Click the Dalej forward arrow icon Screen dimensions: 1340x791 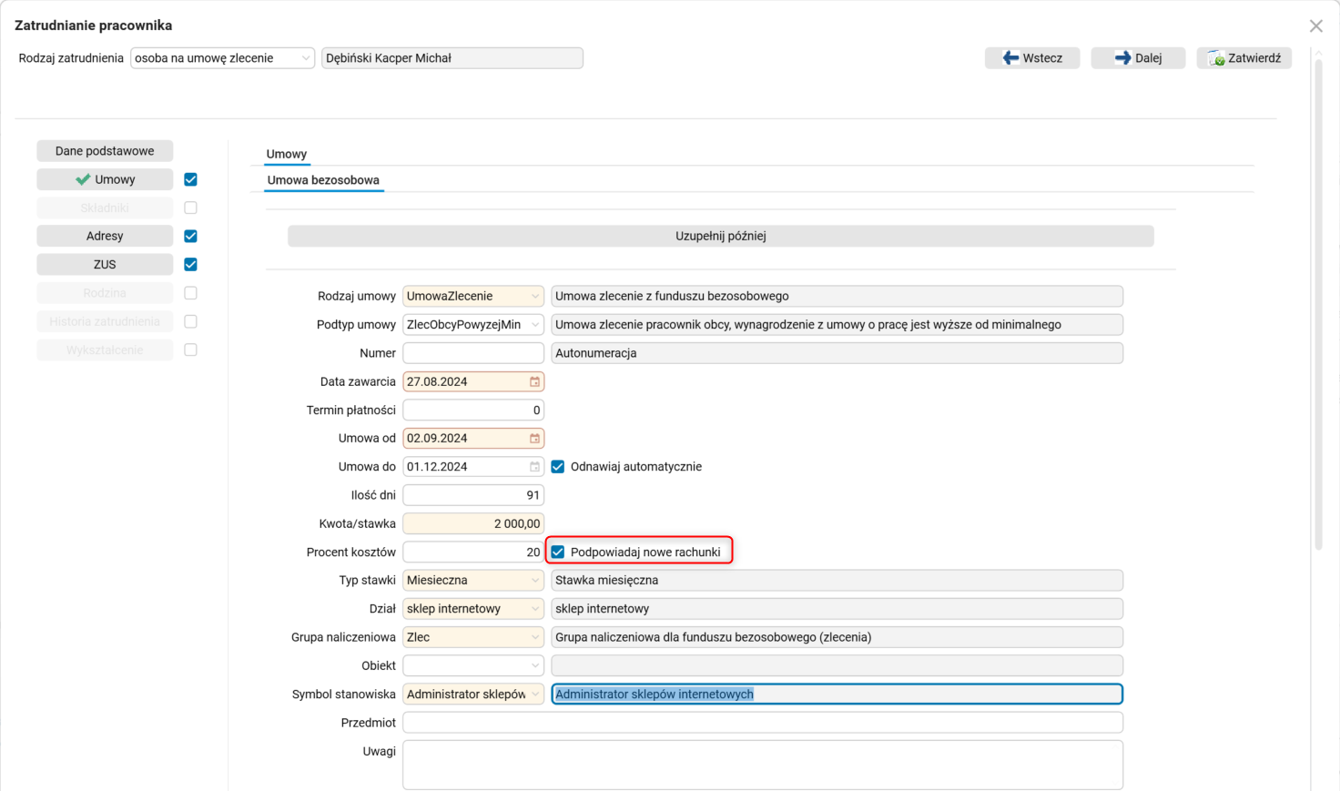point(1122,58)
